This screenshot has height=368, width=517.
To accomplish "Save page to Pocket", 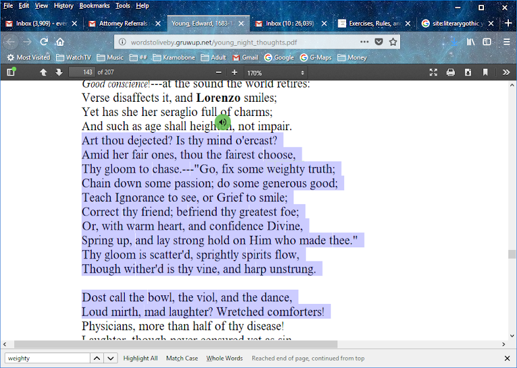I will coord(379,42).
